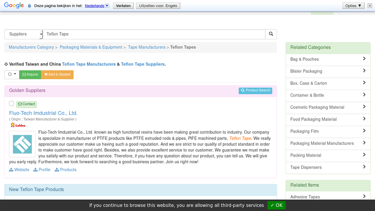
Task: Open the Nederlands language dropdown arrow
Action: [107, 6]
